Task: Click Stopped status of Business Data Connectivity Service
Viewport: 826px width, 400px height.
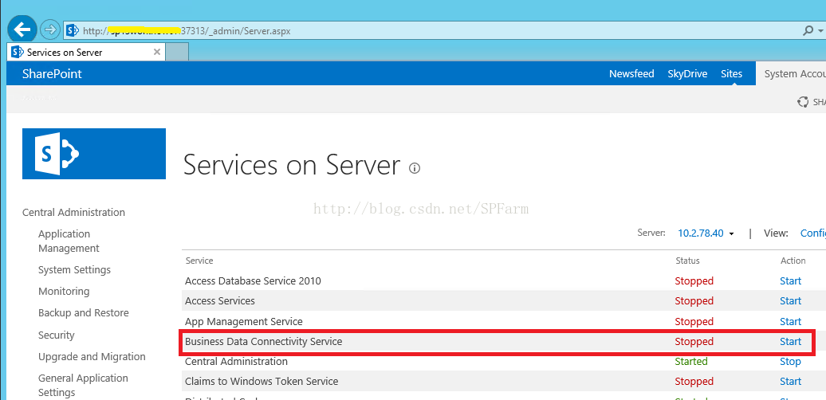Action: 694,342
